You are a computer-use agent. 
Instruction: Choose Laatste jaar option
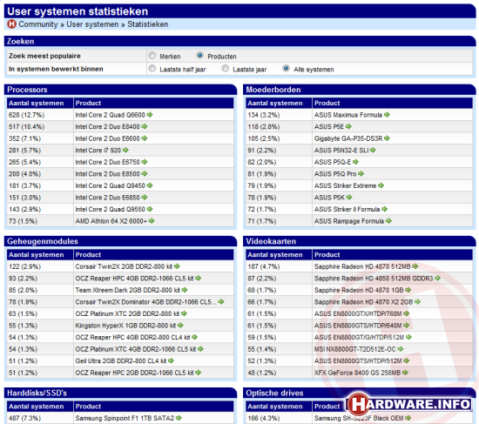tap(226, 69)
